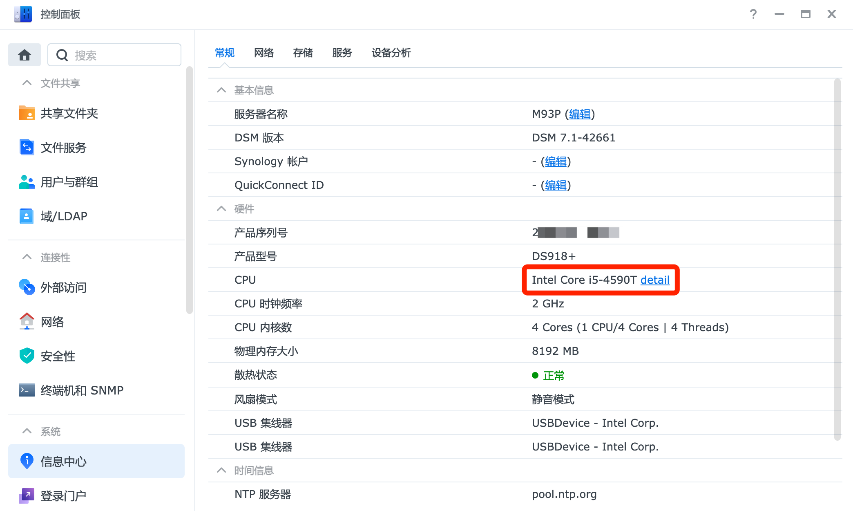Viewport: 853px width, 511px height.
Task: Switch to the 常规 tab
Action: pos(225,53)
